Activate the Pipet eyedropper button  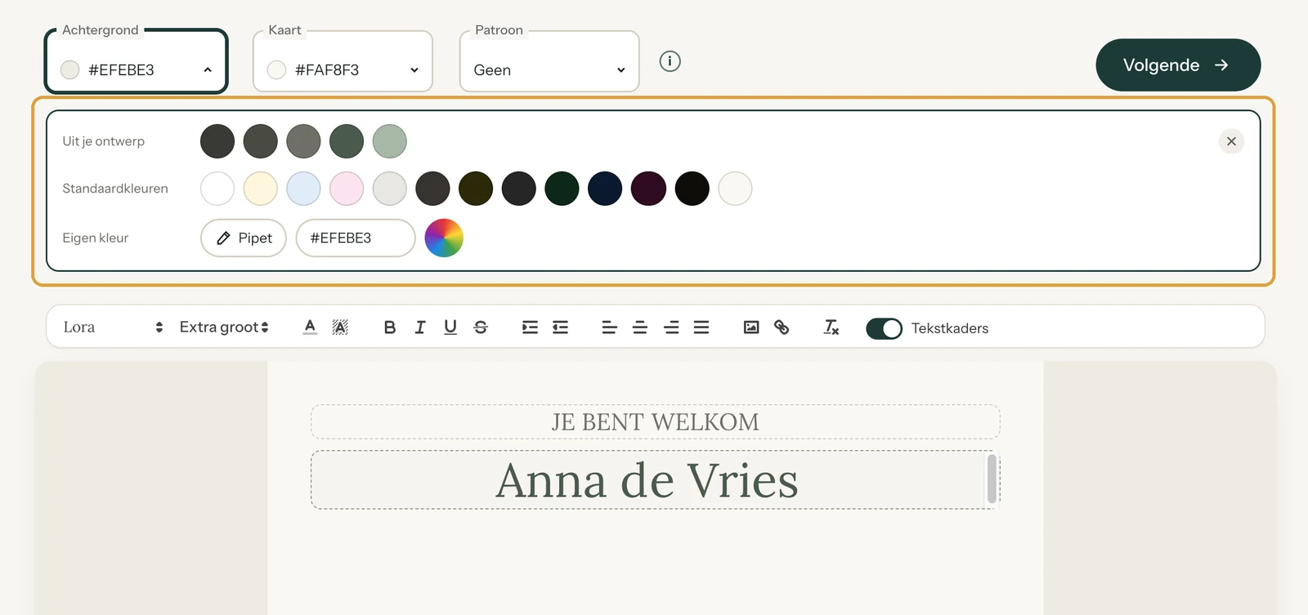pos(244,238)
